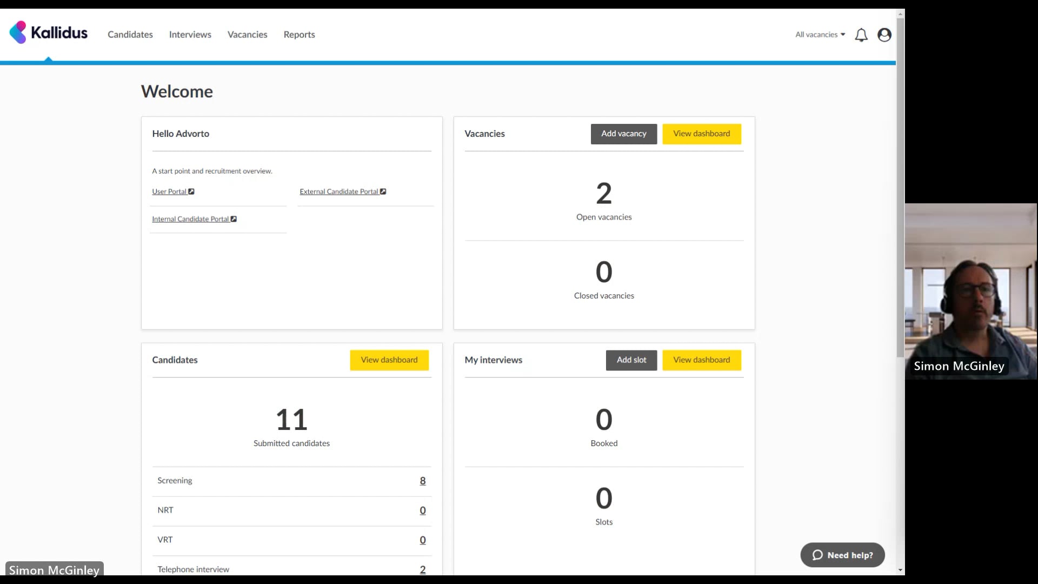Click the Simon McGinley webcam thumbnail
Image resolution: width=1038 pixels, height=584 pixels.
[x=971, y=291]
